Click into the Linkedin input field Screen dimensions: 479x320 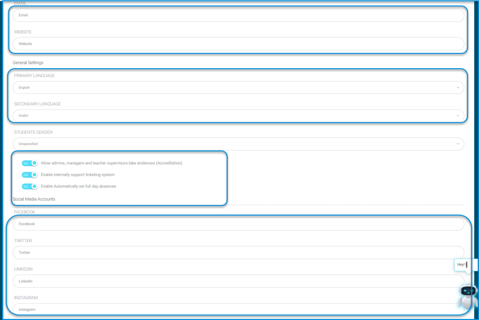click(x=238, y=281)
